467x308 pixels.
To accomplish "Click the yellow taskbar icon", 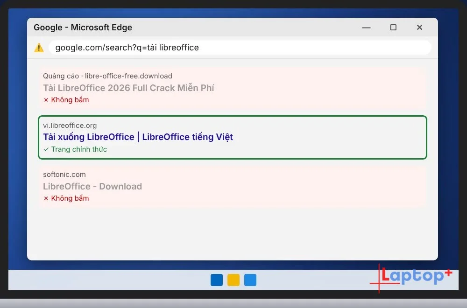I will (x=233, y=280).
